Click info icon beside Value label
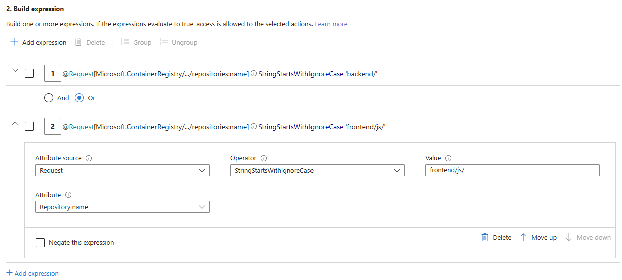Screen dimensions: 622x280 coord(448,158)
